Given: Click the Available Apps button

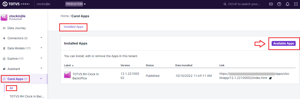Looking at the screenshot, I should click(x=283, y=43).
